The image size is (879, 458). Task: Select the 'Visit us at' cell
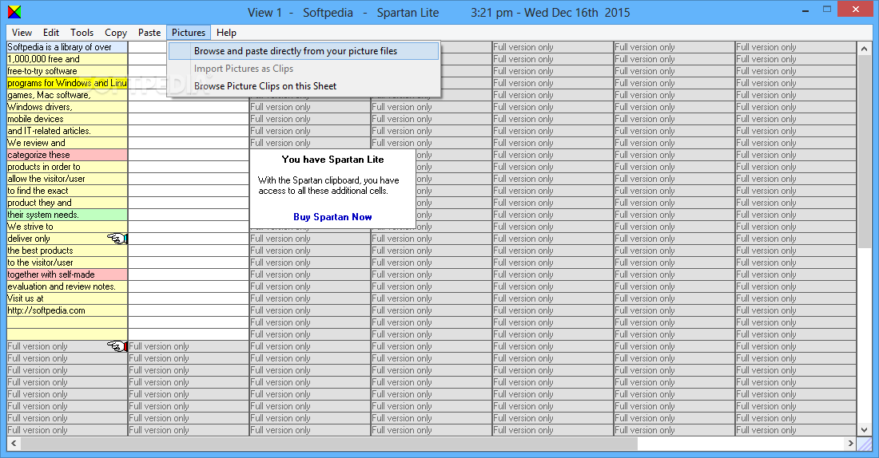67,298
